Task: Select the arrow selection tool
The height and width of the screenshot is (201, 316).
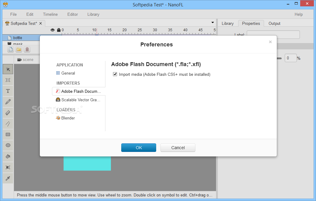Action: (8, 69)
